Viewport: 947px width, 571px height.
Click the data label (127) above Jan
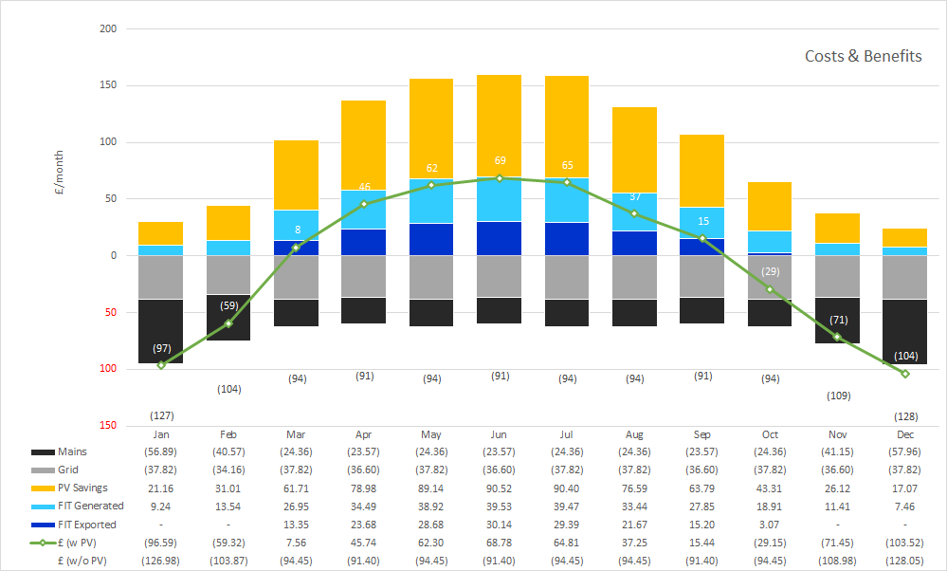[x=162, y=415]
